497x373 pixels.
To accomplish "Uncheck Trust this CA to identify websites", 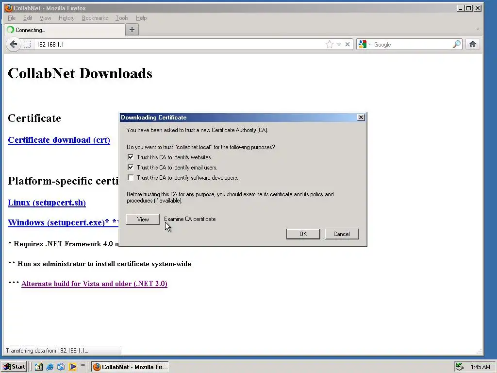I will pyautogui.click(x=131, y=157).
